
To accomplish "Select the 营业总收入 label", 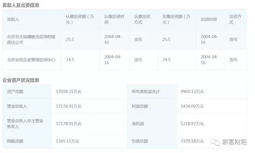I will point(17,107).
